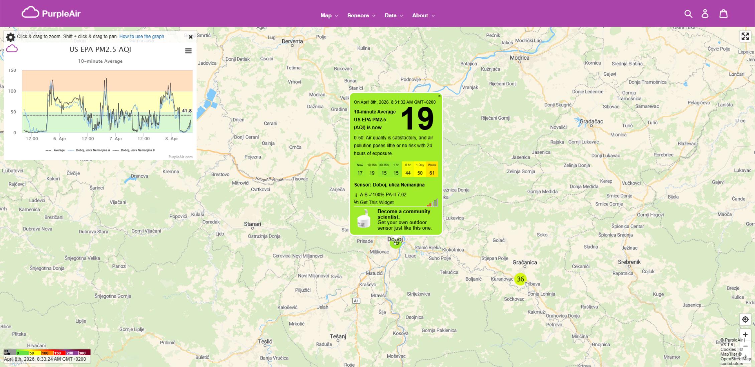Click the PurpleAir cloud logo in header
The height and width of the screenshot is (367, 755).
31,12
